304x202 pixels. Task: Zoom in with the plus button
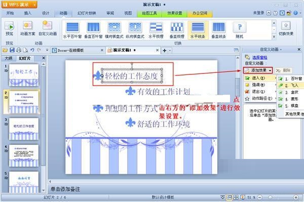pos(296,197)
